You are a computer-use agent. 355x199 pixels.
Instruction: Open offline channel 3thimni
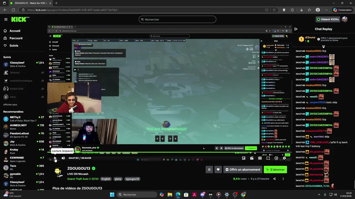point(24,73)
